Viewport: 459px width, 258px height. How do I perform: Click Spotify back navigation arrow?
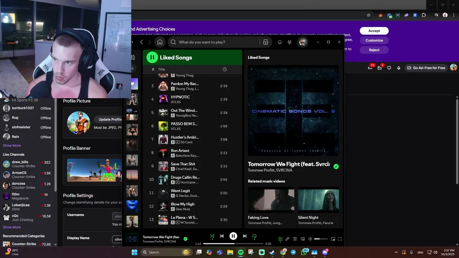(142, 42)
